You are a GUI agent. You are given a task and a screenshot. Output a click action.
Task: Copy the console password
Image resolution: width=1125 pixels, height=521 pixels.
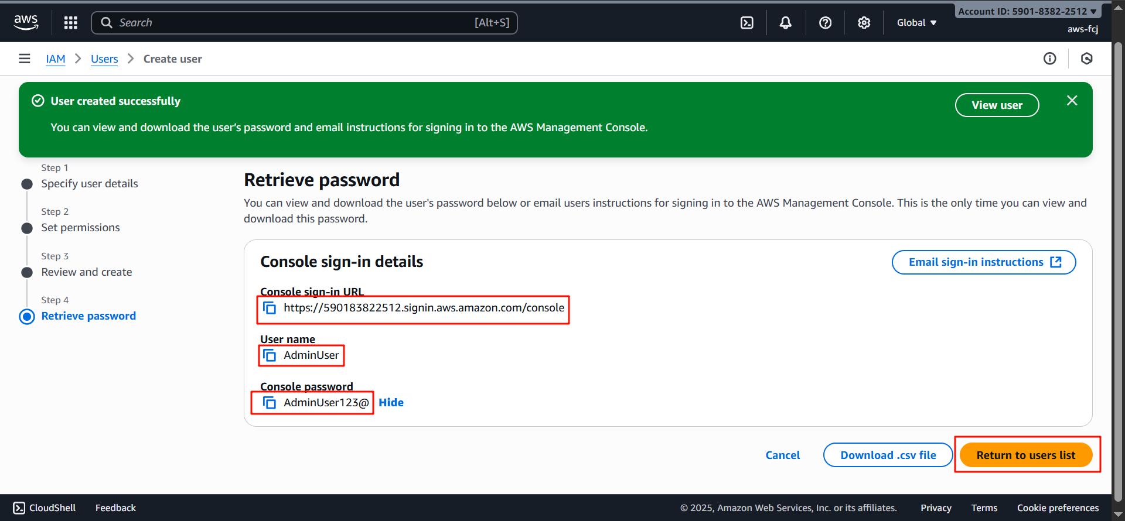[270, 403]
